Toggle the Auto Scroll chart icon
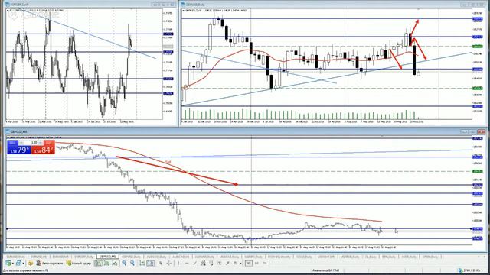The width and height of the screenshot is (490, 275). 142,263
